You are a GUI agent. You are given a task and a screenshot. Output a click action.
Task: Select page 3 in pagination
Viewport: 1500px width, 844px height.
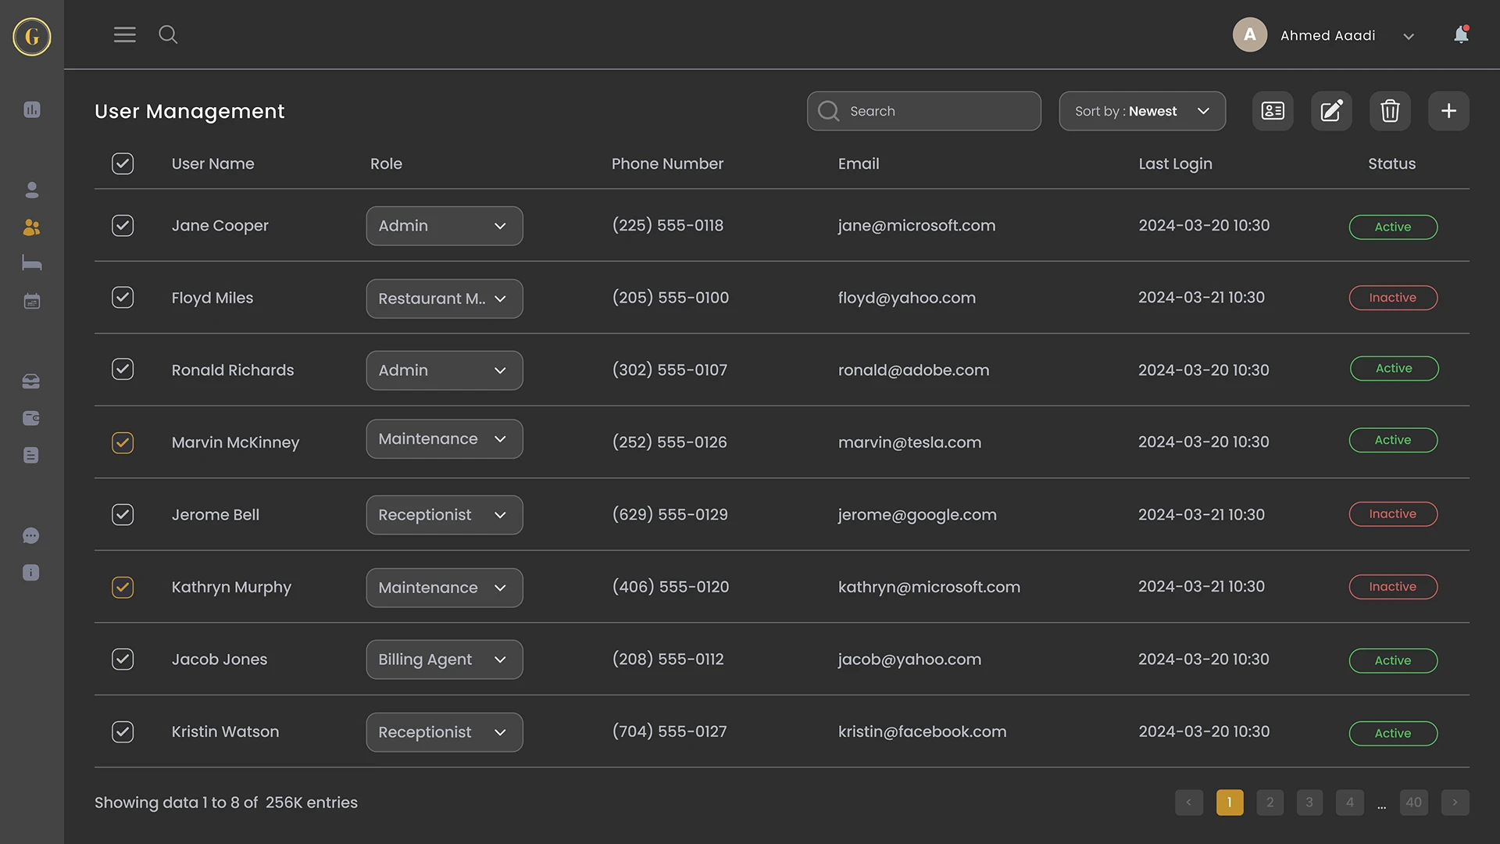1309,802
